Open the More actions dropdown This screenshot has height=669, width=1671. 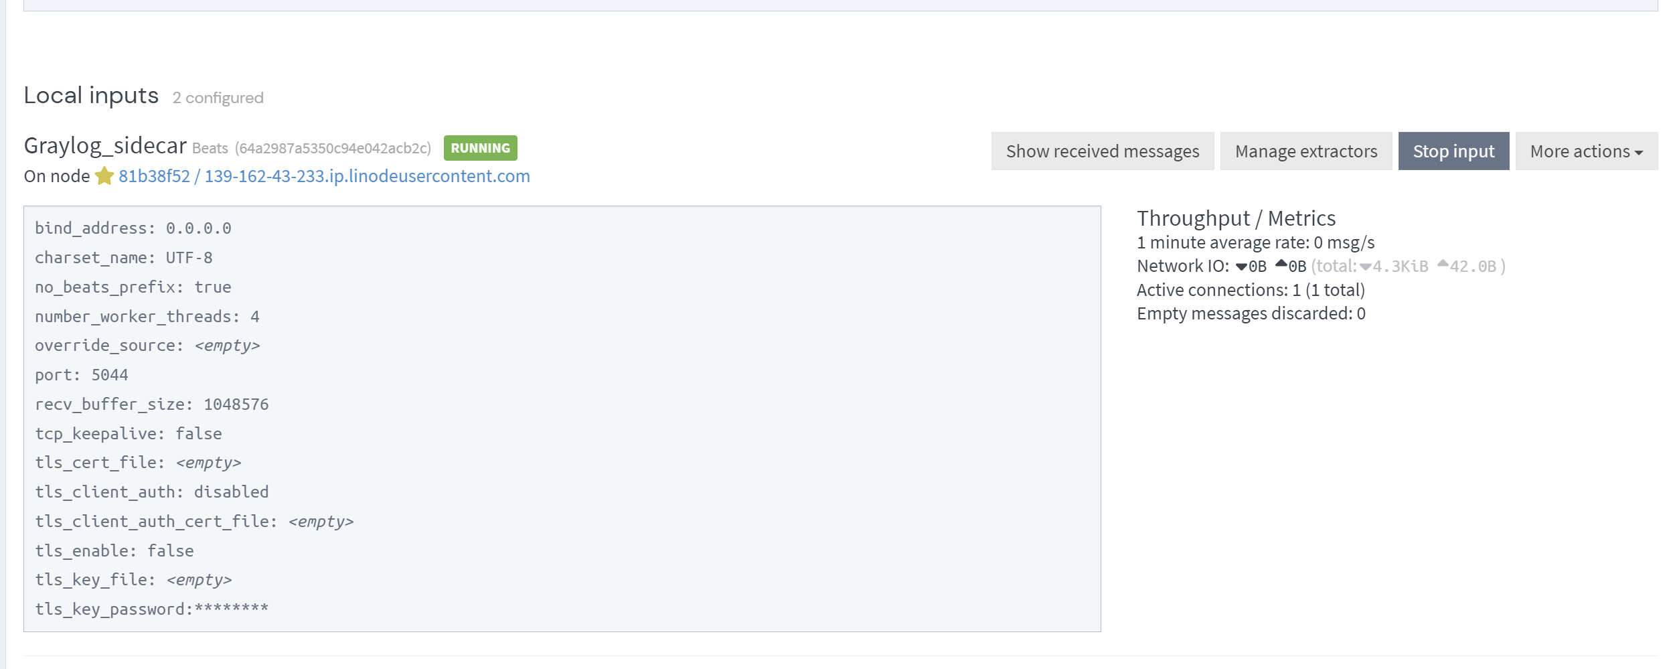(x=1586, y=151)
